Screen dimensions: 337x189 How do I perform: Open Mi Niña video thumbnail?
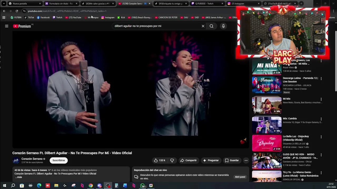click(267, 67)
